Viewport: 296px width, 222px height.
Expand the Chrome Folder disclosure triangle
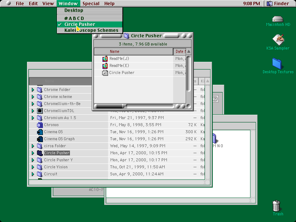click(33, 90)
